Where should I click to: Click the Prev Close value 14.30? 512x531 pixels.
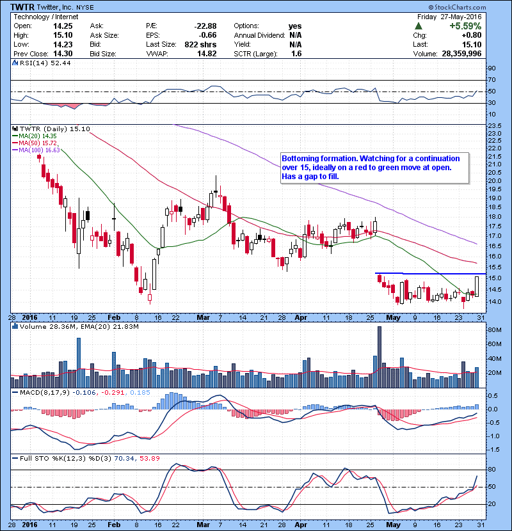[x=63, y=54]
